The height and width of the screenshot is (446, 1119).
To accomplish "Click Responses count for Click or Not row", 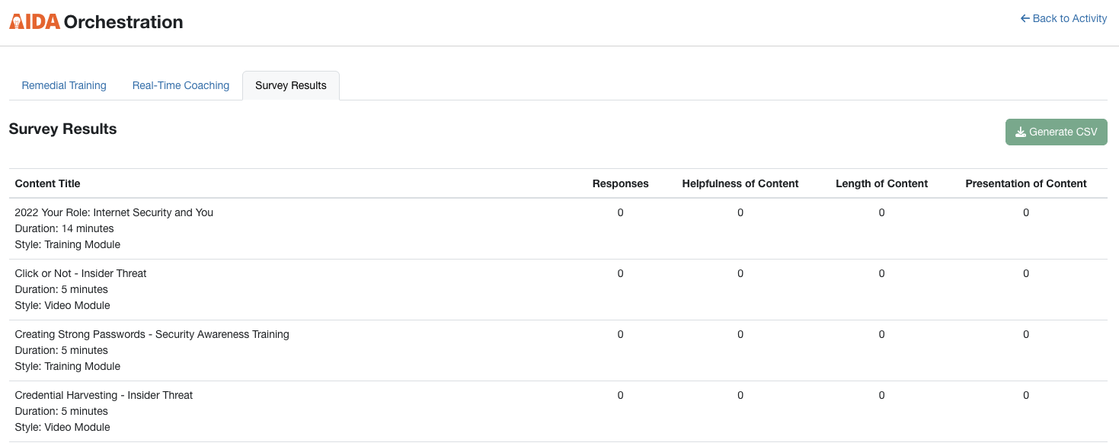I will (x=620, y=273).
